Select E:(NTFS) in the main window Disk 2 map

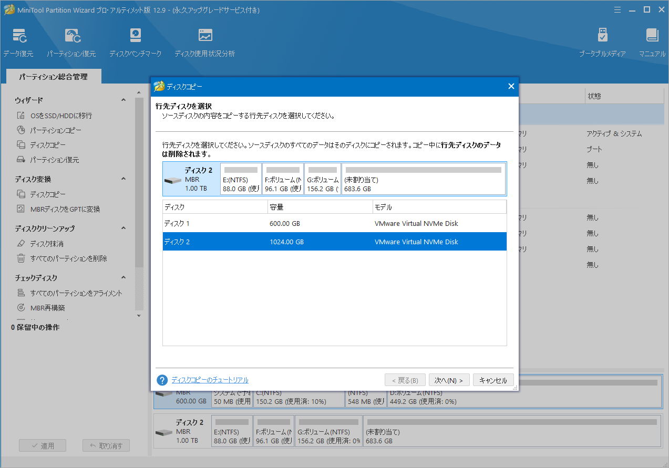[x=231, y=432]
